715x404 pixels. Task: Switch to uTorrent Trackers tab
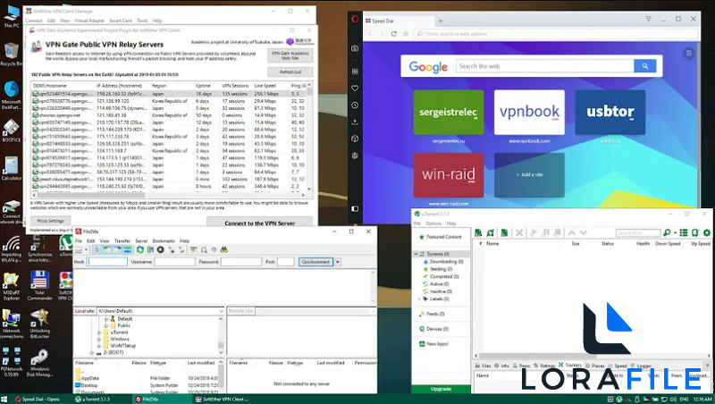pyautogui.click(x=569, y=366)
